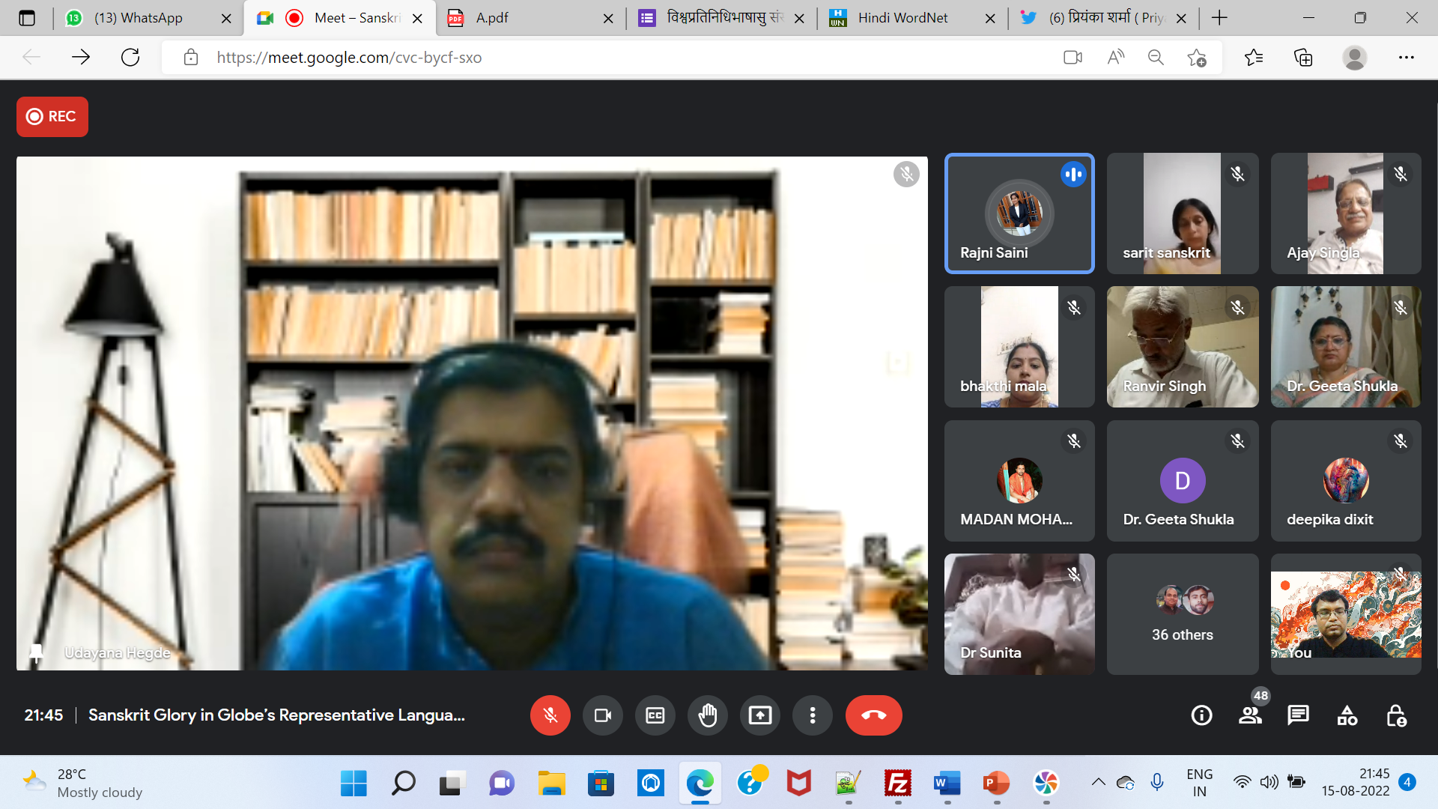Open the in-call chat panel
The height and width of the screenshot is (809, 1438).
(x=1298, y=715)
